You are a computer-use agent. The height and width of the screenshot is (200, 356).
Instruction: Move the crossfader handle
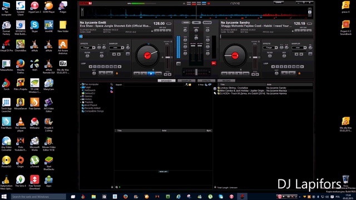[196, 72]
